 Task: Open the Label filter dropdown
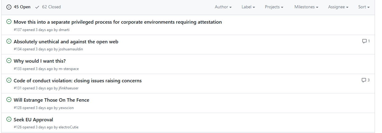coord(248,7)
